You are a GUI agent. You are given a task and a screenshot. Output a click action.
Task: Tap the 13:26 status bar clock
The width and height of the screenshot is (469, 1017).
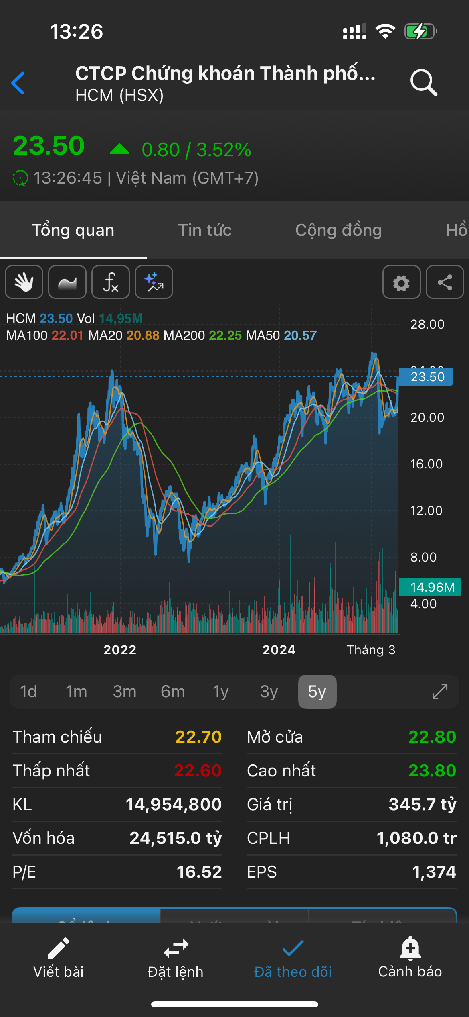pos(76,31)
